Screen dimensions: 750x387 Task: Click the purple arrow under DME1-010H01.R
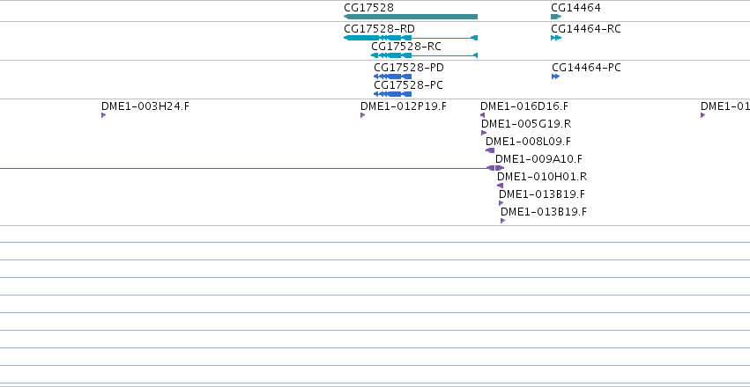500,186
